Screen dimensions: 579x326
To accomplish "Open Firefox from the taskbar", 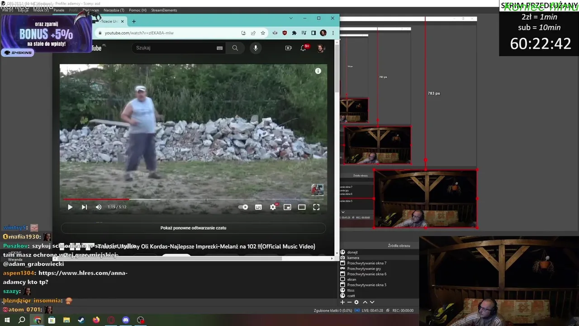I will pos(96,320).
